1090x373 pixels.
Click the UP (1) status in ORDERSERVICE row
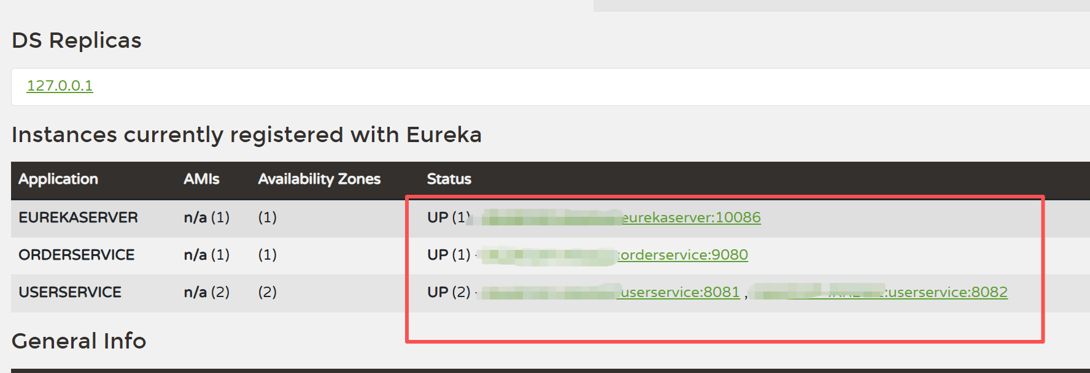tap(449, 255)
